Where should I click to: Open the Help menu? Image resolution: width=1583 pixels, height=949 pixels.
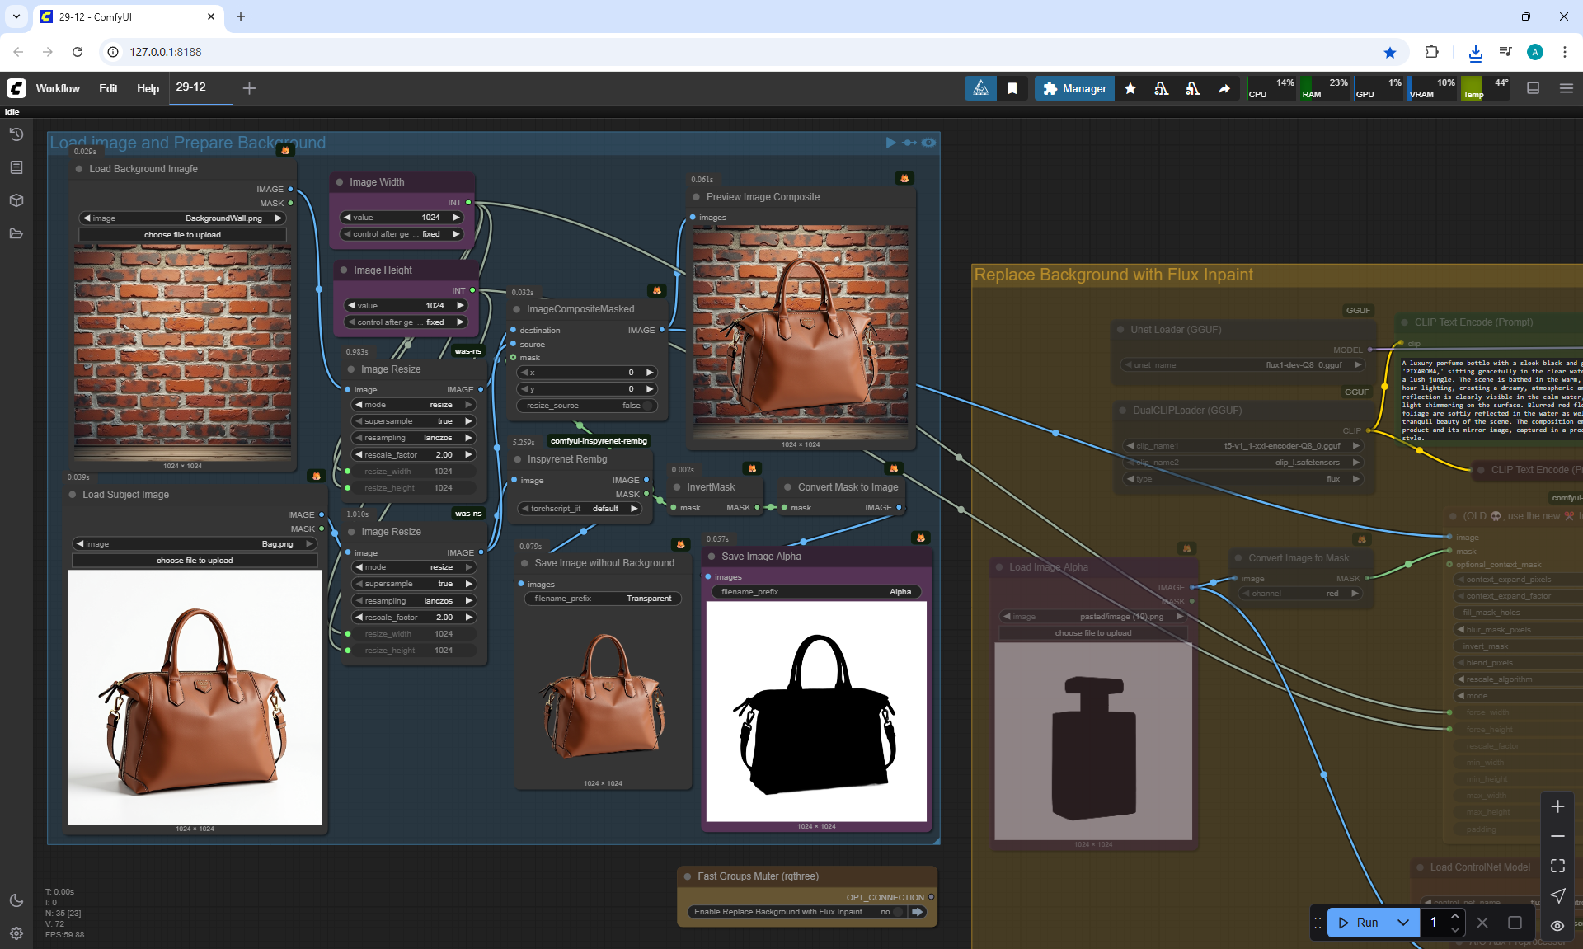point(148,88)
